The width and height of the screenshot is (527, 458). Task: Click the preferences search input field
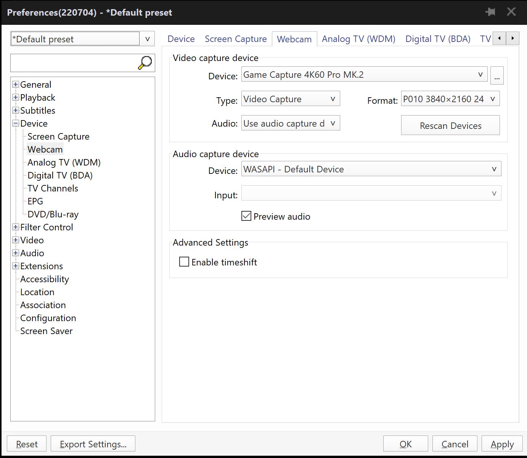tap(74, 63)
